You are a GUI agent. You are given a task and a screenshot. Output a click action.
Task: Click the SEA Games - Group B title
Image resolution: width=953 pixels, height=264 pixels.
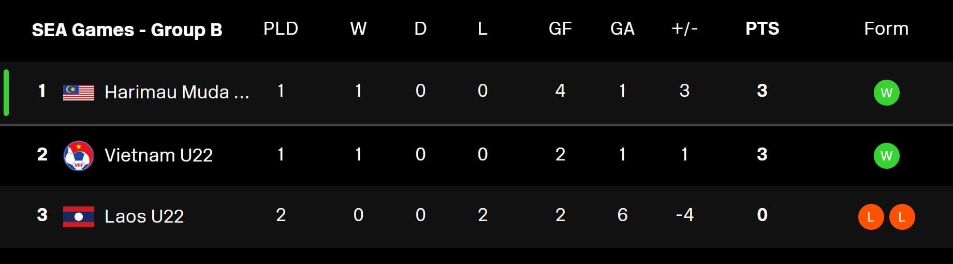tap(127, 30)
